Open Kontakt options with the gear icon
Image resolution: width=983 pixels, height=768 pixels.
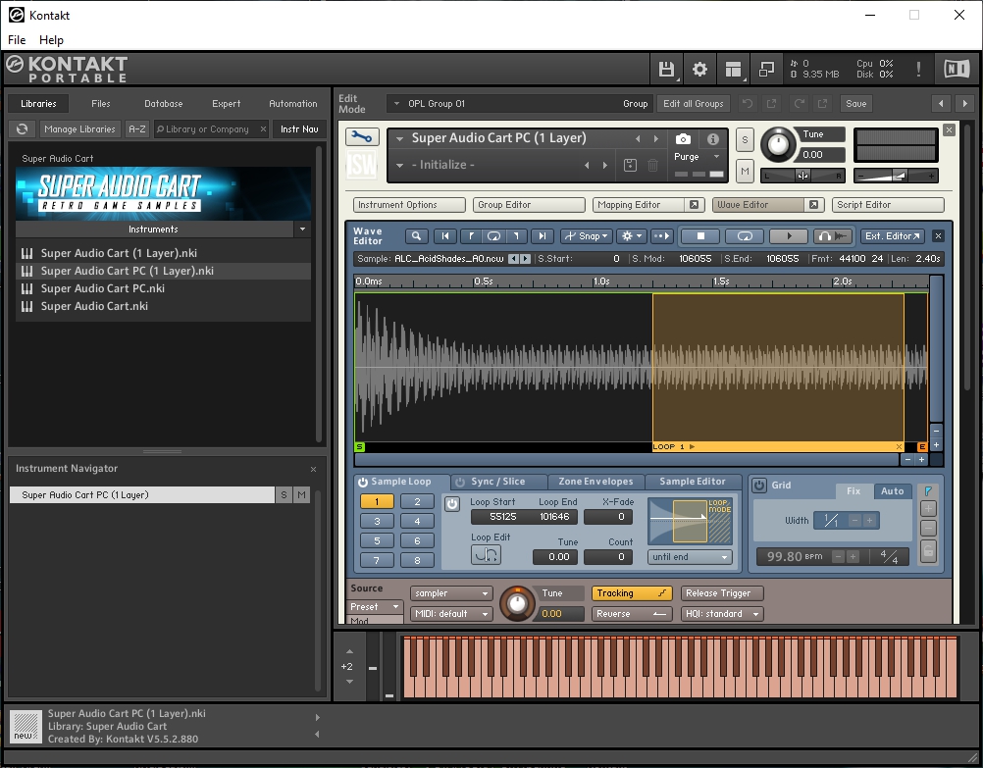tap(699, 69)
